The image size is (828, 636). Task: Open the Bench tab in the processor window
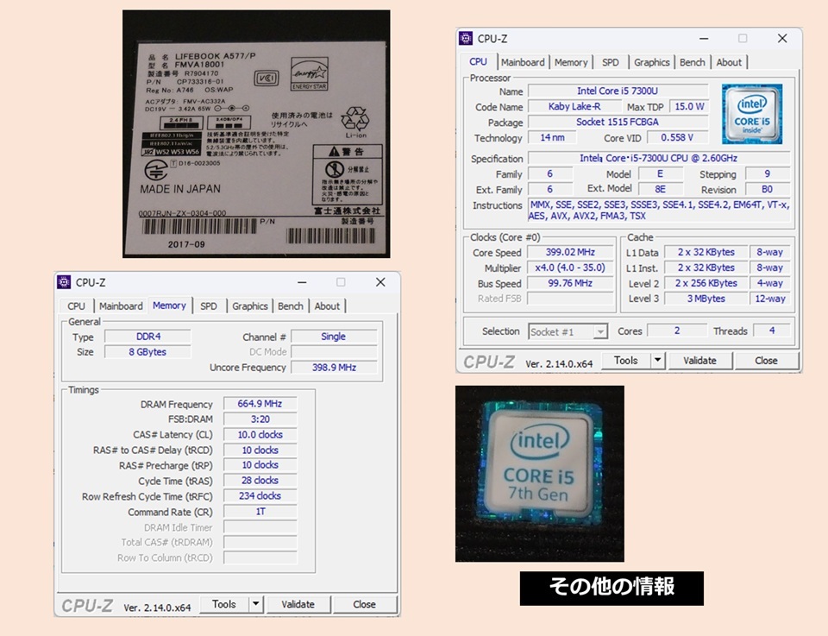coord(693,62)
